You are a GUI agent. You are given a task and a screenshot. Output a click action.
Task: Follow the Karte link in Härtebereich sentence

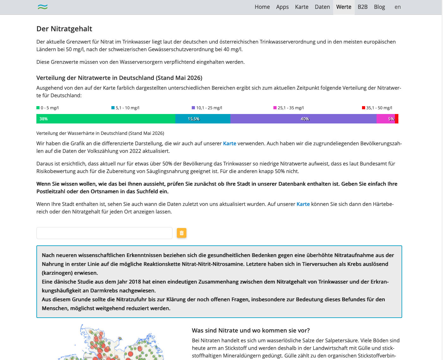click(x=303, y=204)
